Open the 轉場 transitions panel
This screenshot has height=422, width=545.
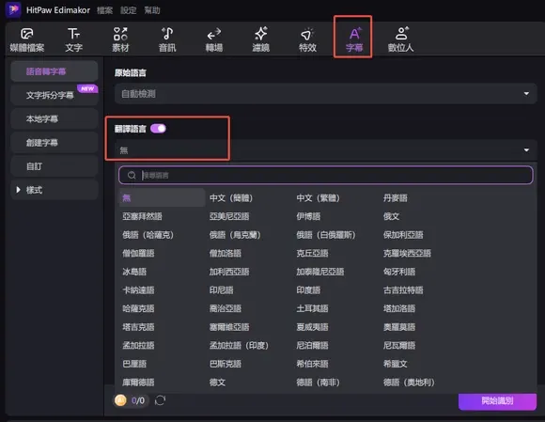click(x=214, y=39)
